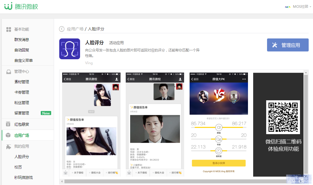Click the 活动应用 category label
This screenshot has height=185, width=313.
116,43
